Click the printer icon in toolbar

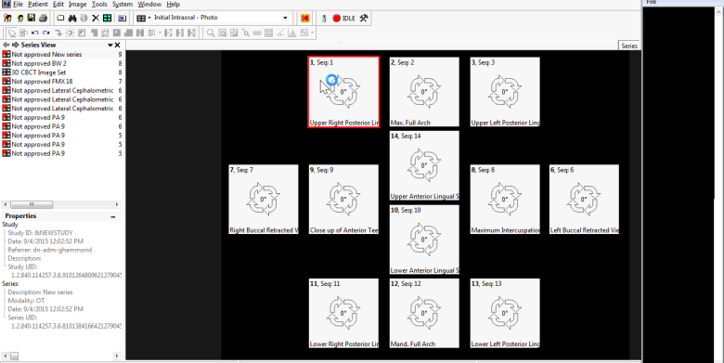click(x=43, y=18)
